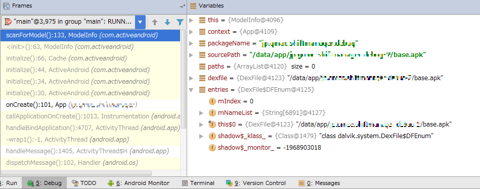Screen dimensions: 480x189
Task: Click the Frames list horizontal scrollbar
Action: click(x=76, y=173)
